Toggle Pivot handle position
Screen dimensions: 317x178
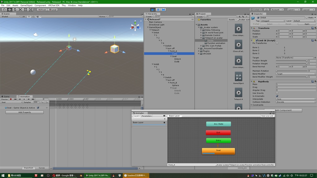[x=42, y=10]
